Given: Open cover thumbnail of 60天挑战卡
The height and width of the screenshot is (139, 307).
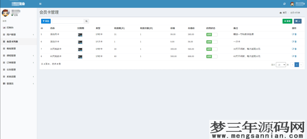Looking at the screenshot, I should pyautogui.click(x=80, y=57).
